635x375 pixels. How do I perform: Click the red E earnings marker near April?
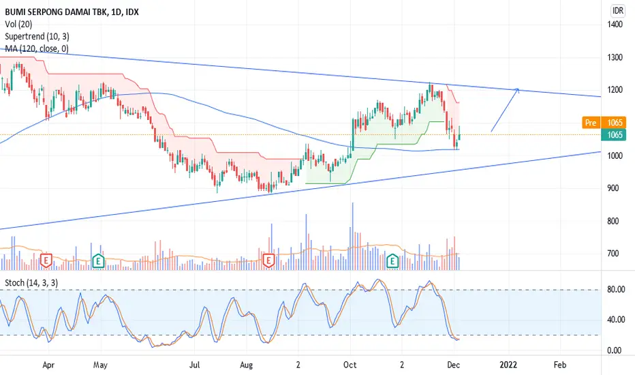click(46, 260)
